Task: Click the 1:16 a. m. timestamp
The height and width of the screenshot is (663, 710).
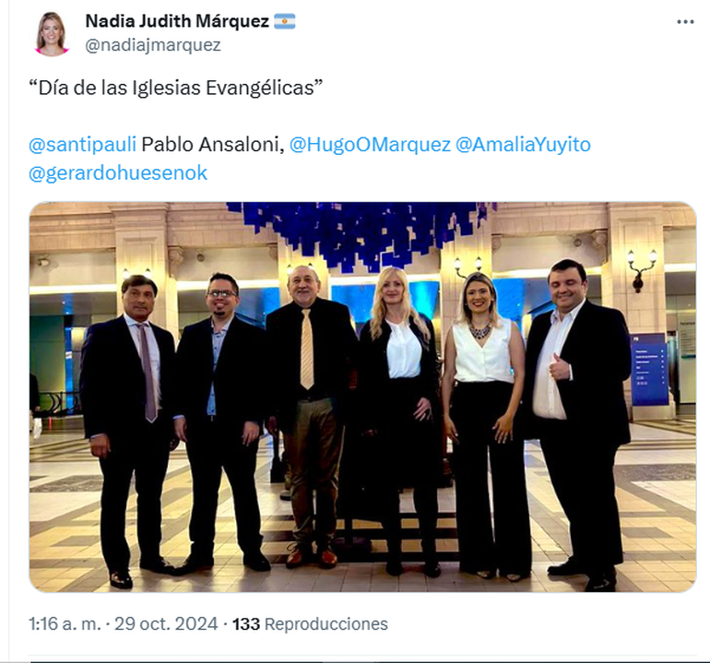Action: 65,623
